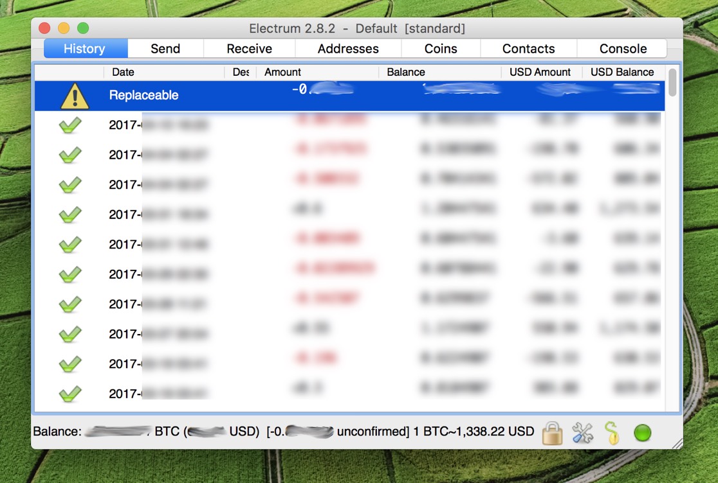Image resolution: width=718 pixels, height=483 pixels.
Task: Click the yellow warning icon on Replaceable row
Action: 75,96
